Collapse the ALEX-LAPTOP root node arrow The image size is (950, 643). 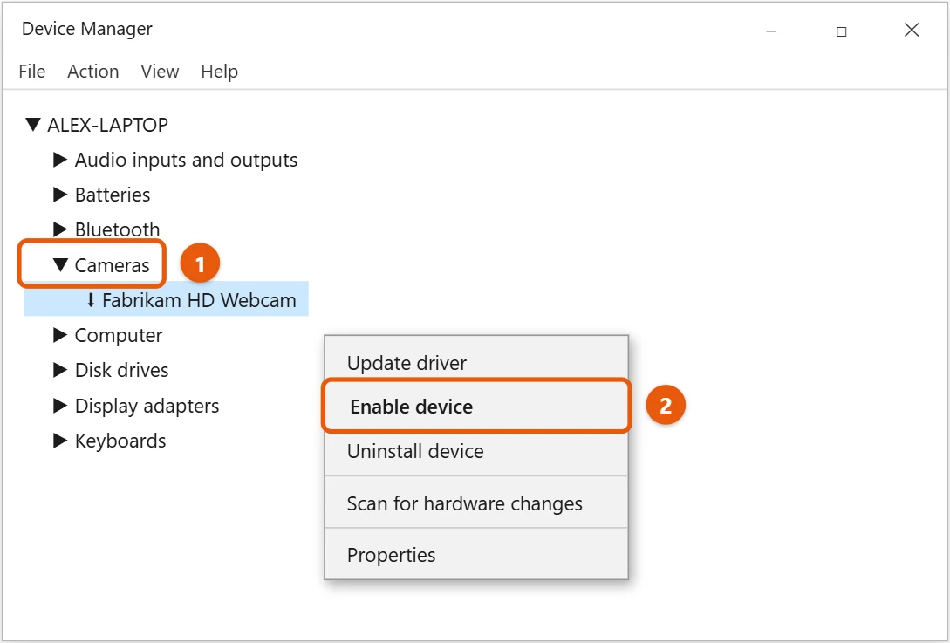pyautogui.click(x=33, y=125)
